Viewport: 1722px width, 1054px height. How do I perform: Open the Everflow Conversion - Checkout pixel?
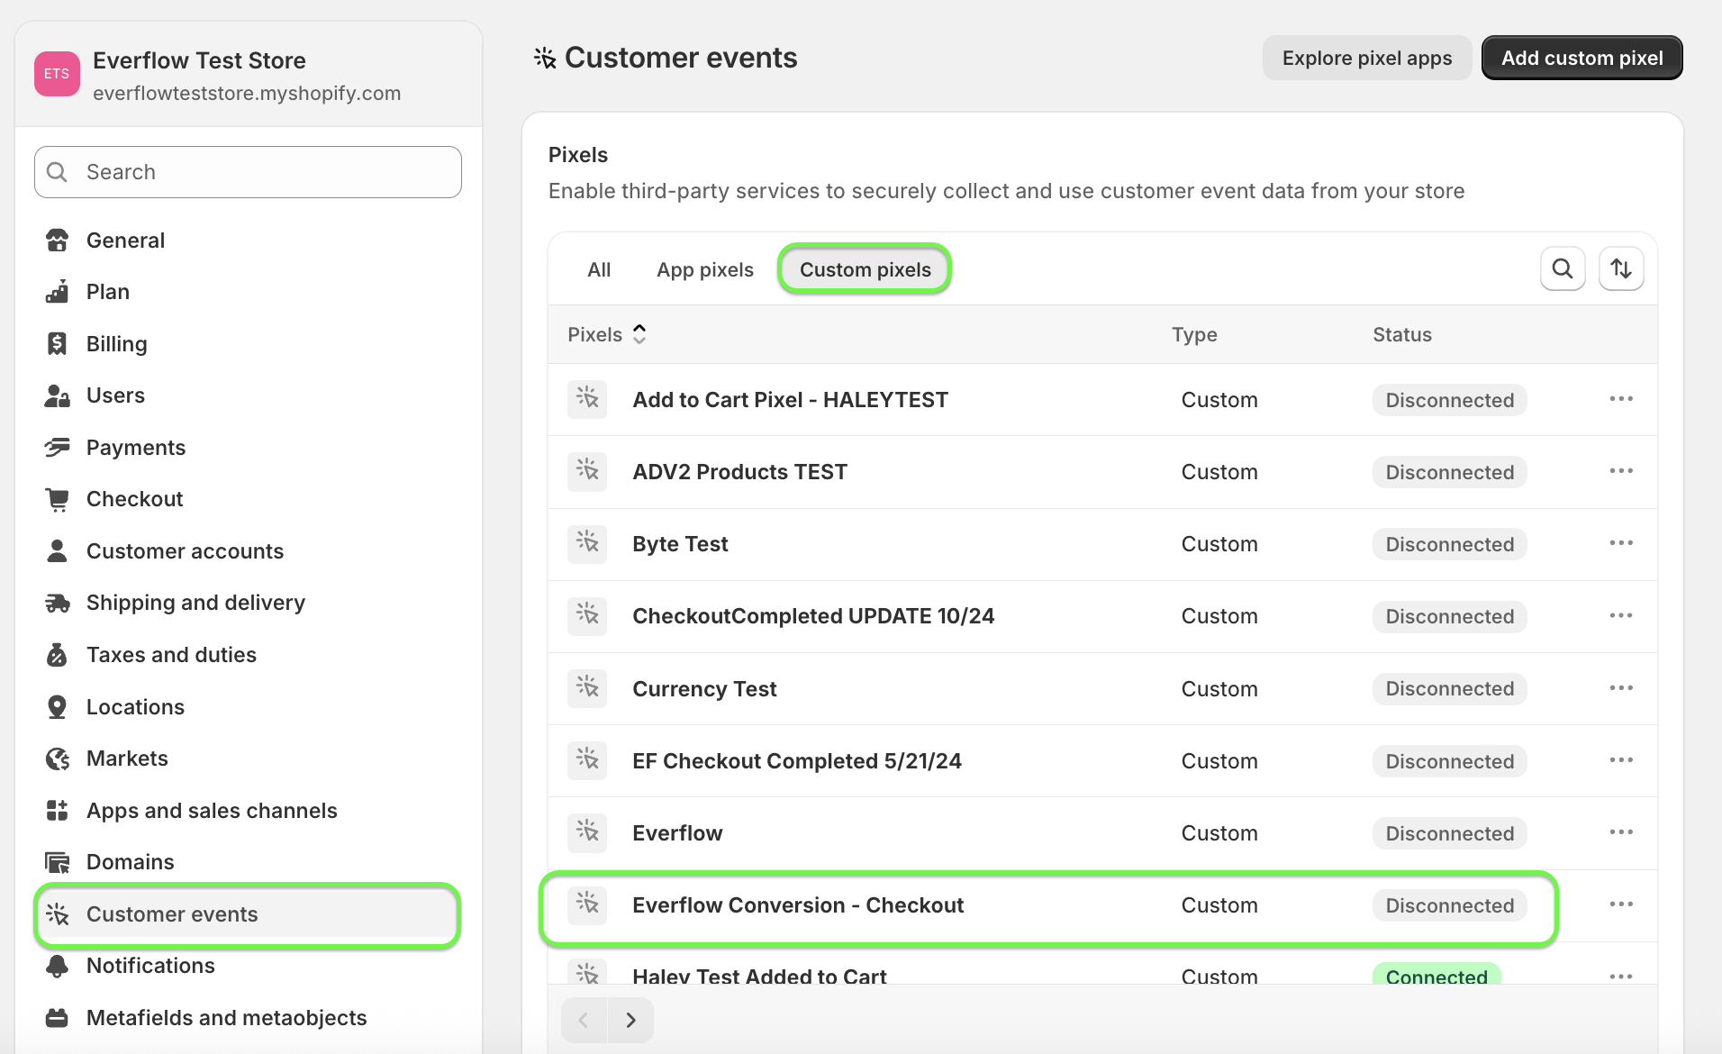[798, 905]
